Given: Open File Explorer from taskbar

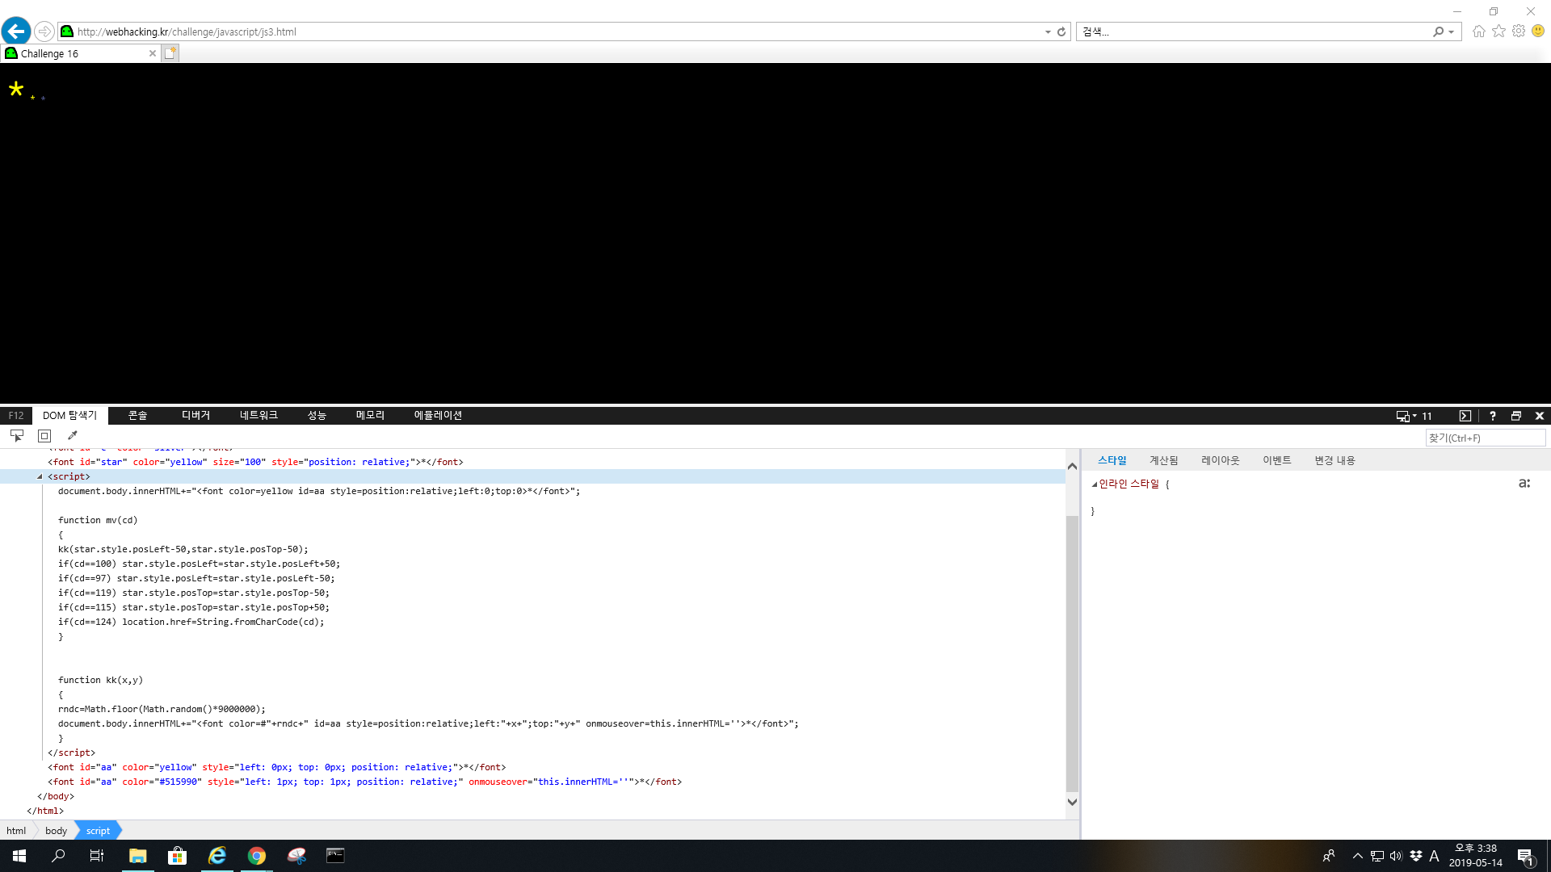Looking at the screenshot, I should point(137,856).
